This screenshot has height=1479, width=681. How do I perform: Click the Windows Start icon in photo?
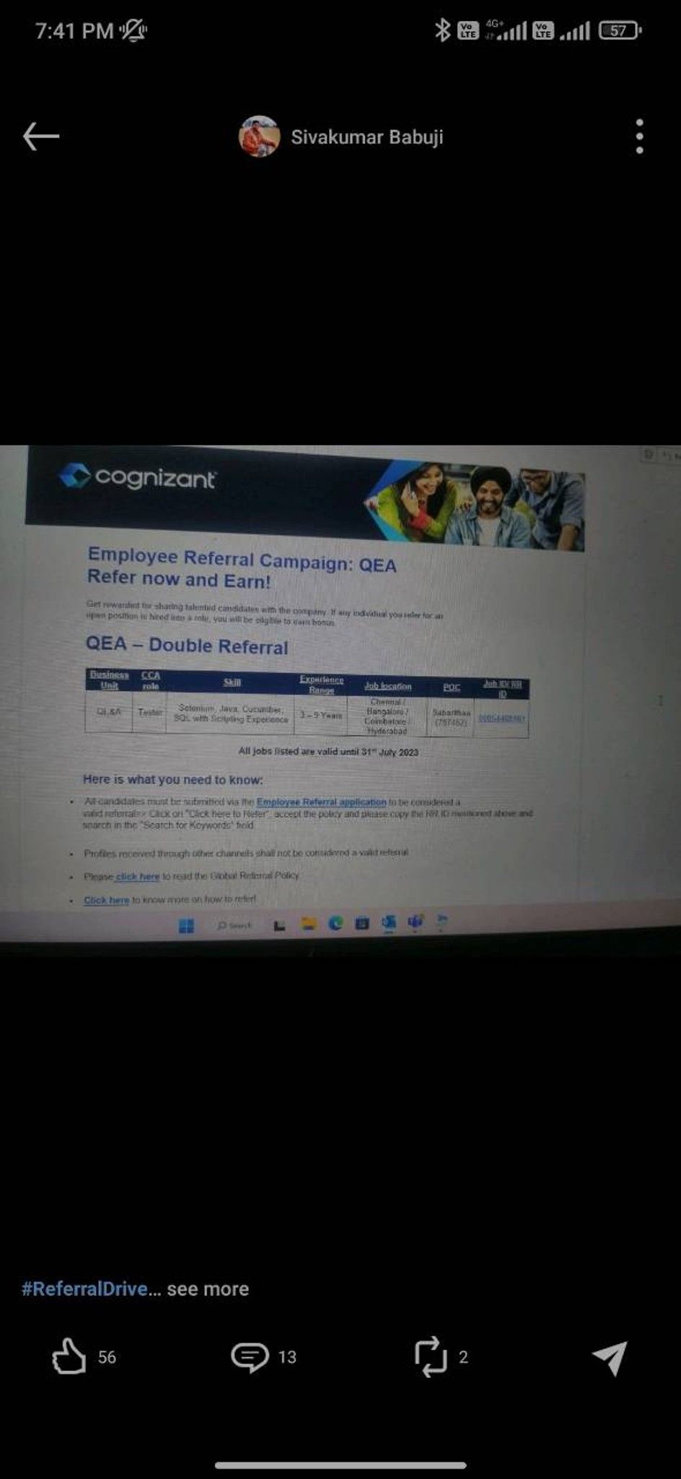[x=186, y=925]
